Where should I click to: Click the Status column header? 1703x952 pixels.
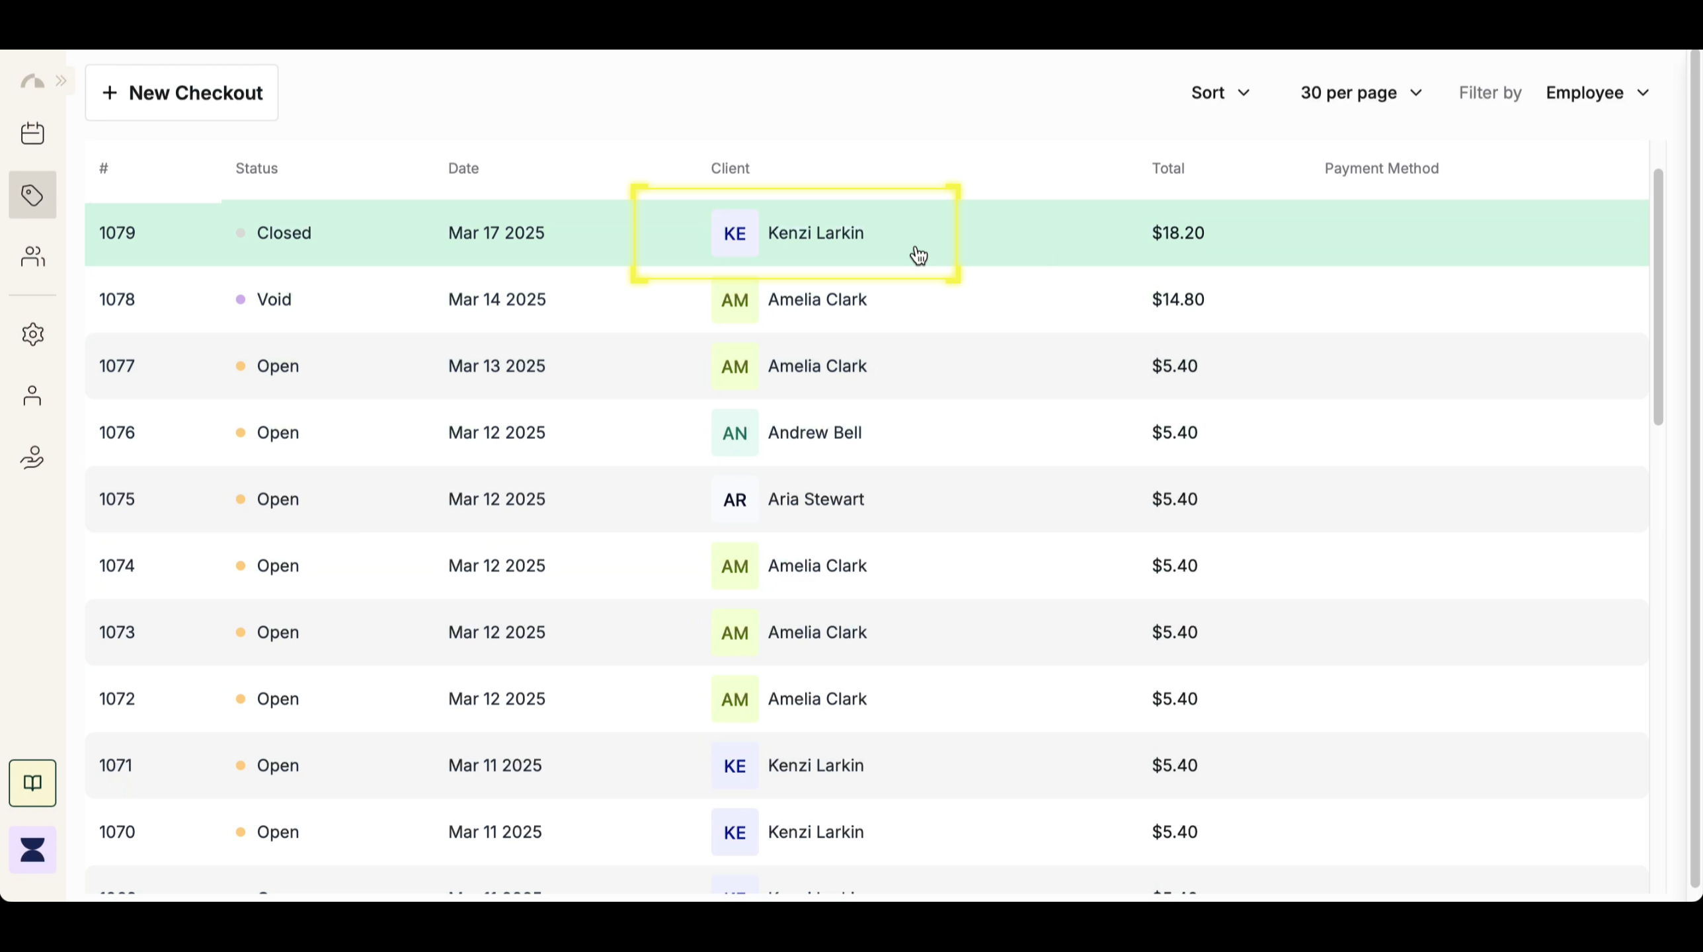[257, 169]
